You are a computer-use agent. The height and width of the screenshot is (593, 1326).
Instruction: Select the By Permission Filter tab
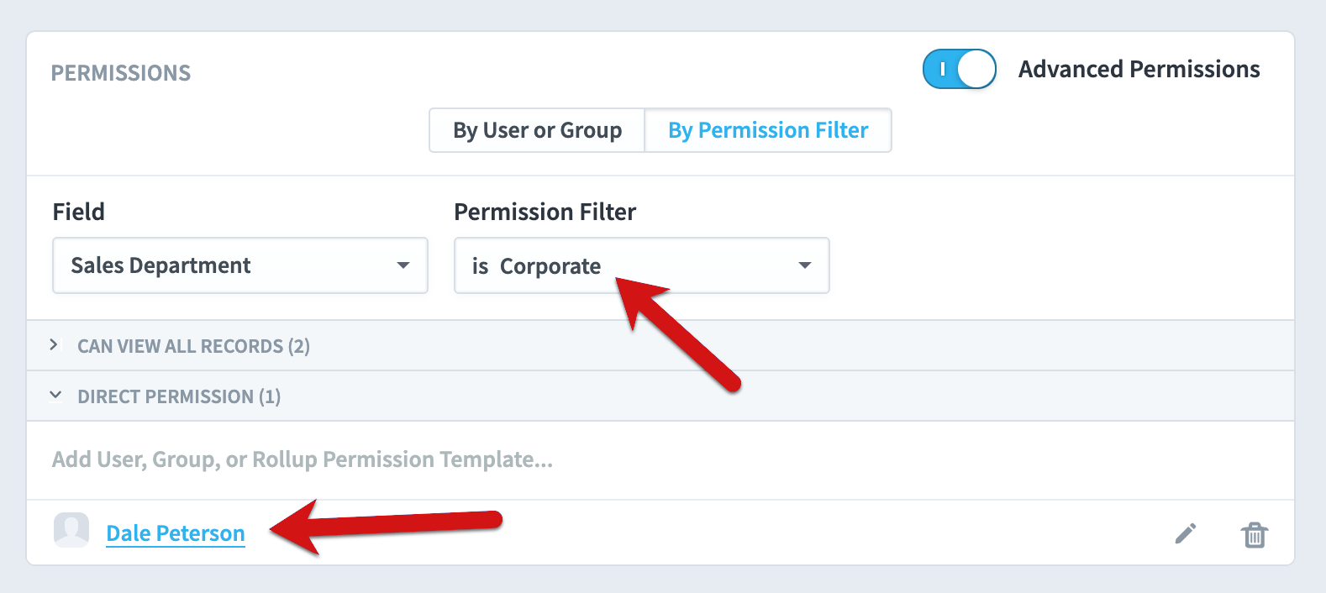tap(768, 130)
